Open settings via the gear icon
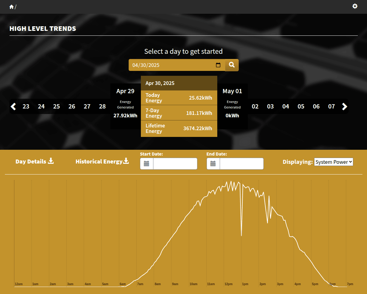Viewport: 367px width, 294px height. tap(355, 6)
